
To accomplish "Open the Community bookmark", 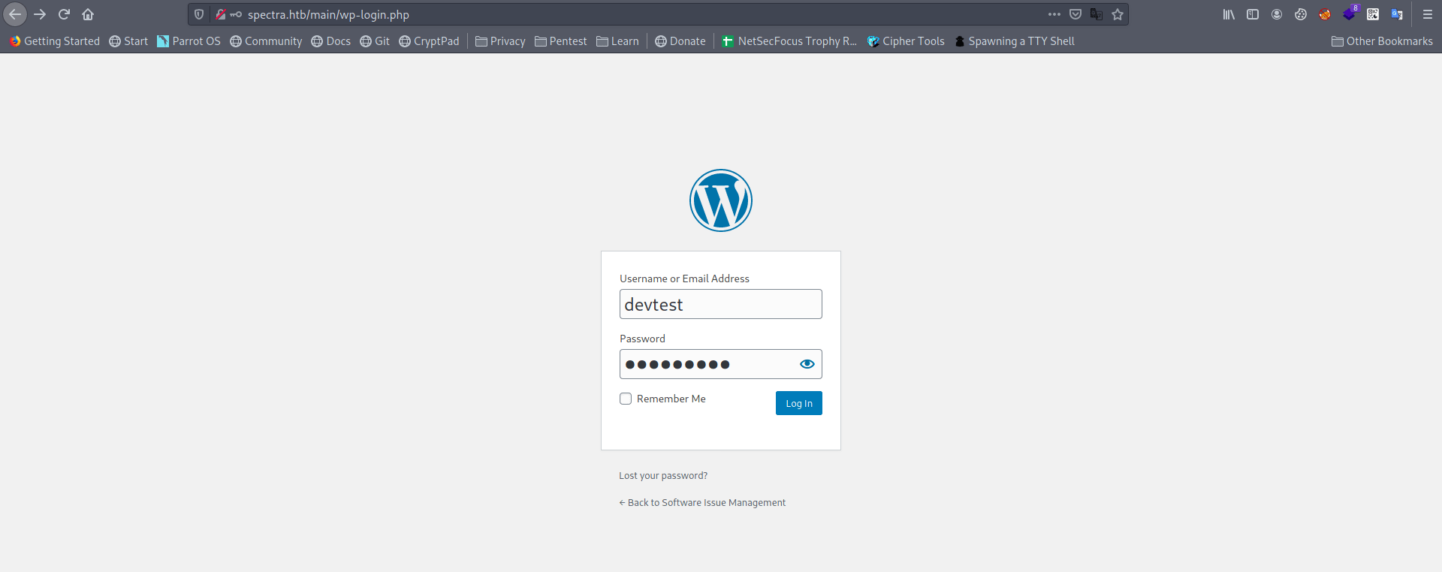I will (x=266, y=41).
